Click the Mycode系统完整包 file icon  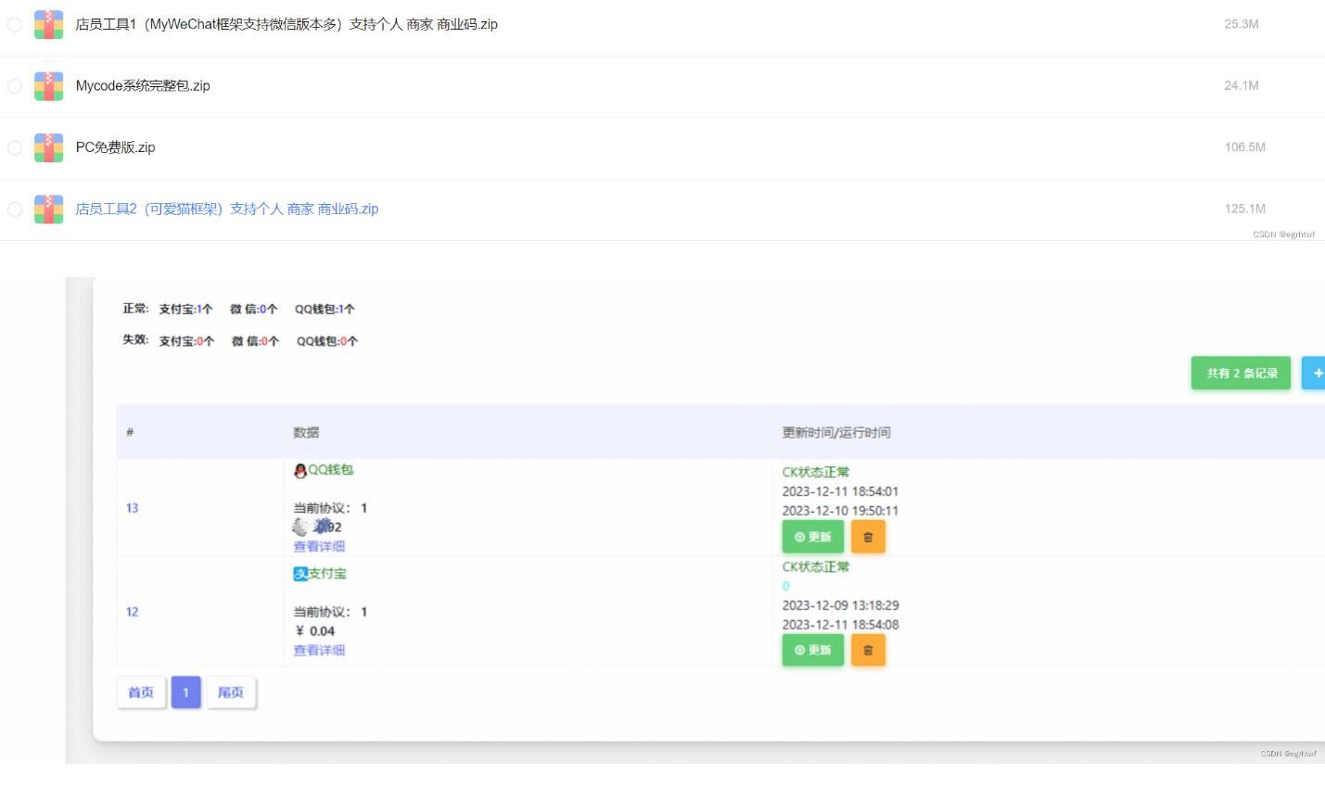[x=48, y=85]
